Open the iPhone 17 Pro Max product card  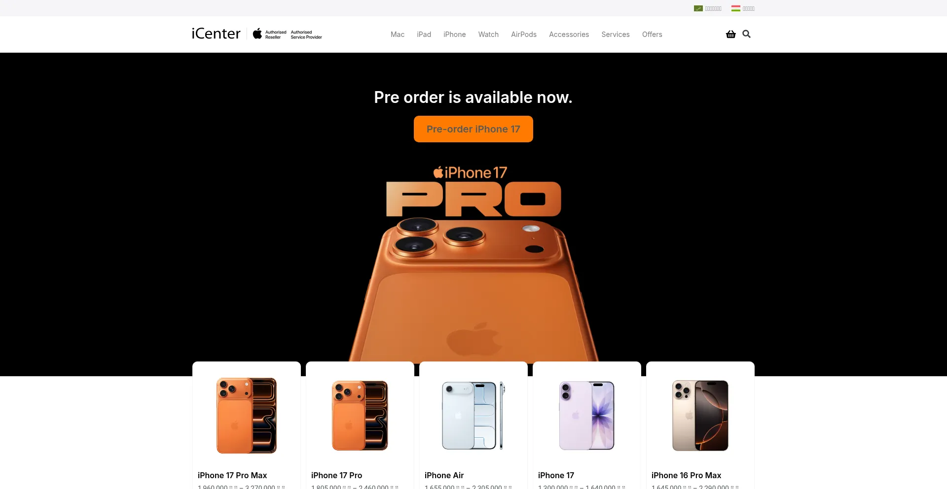247,425
